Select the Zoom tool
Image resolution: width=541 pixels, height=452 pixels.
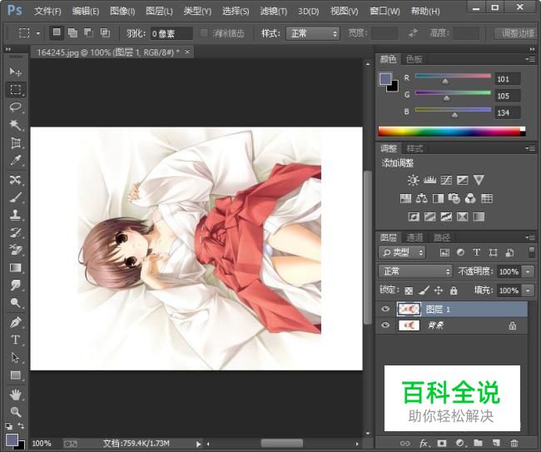point(15,411)
